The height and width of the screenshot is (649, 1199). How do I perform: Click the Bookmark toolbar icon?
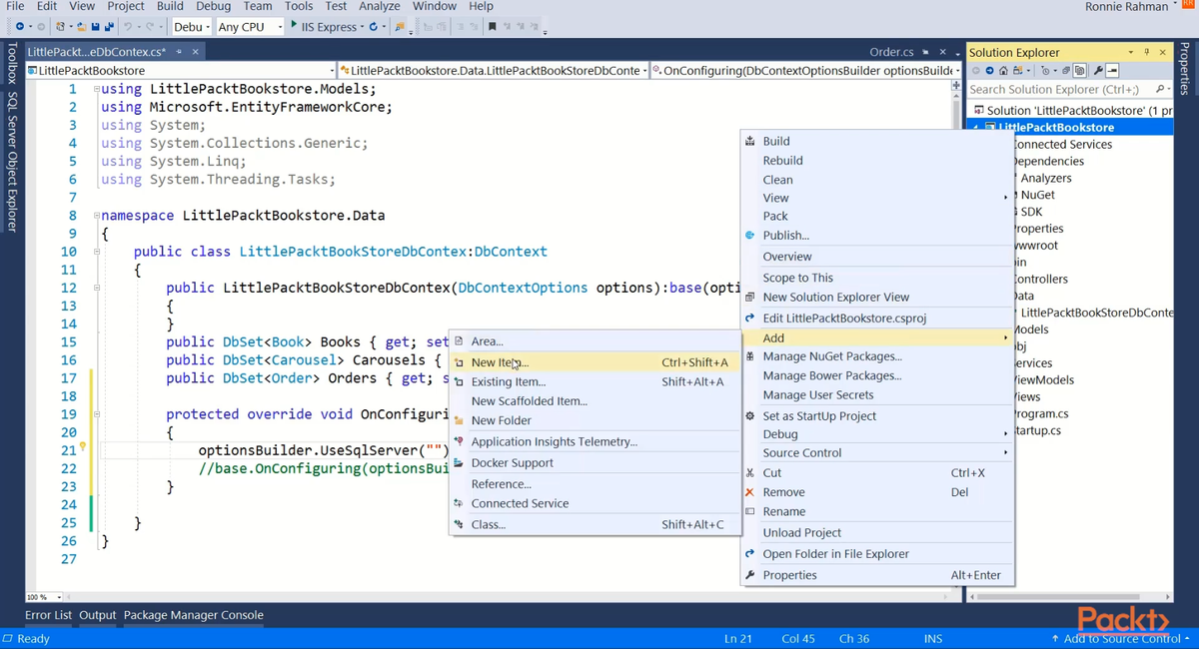pyautogui.click(x=493, y=27)
